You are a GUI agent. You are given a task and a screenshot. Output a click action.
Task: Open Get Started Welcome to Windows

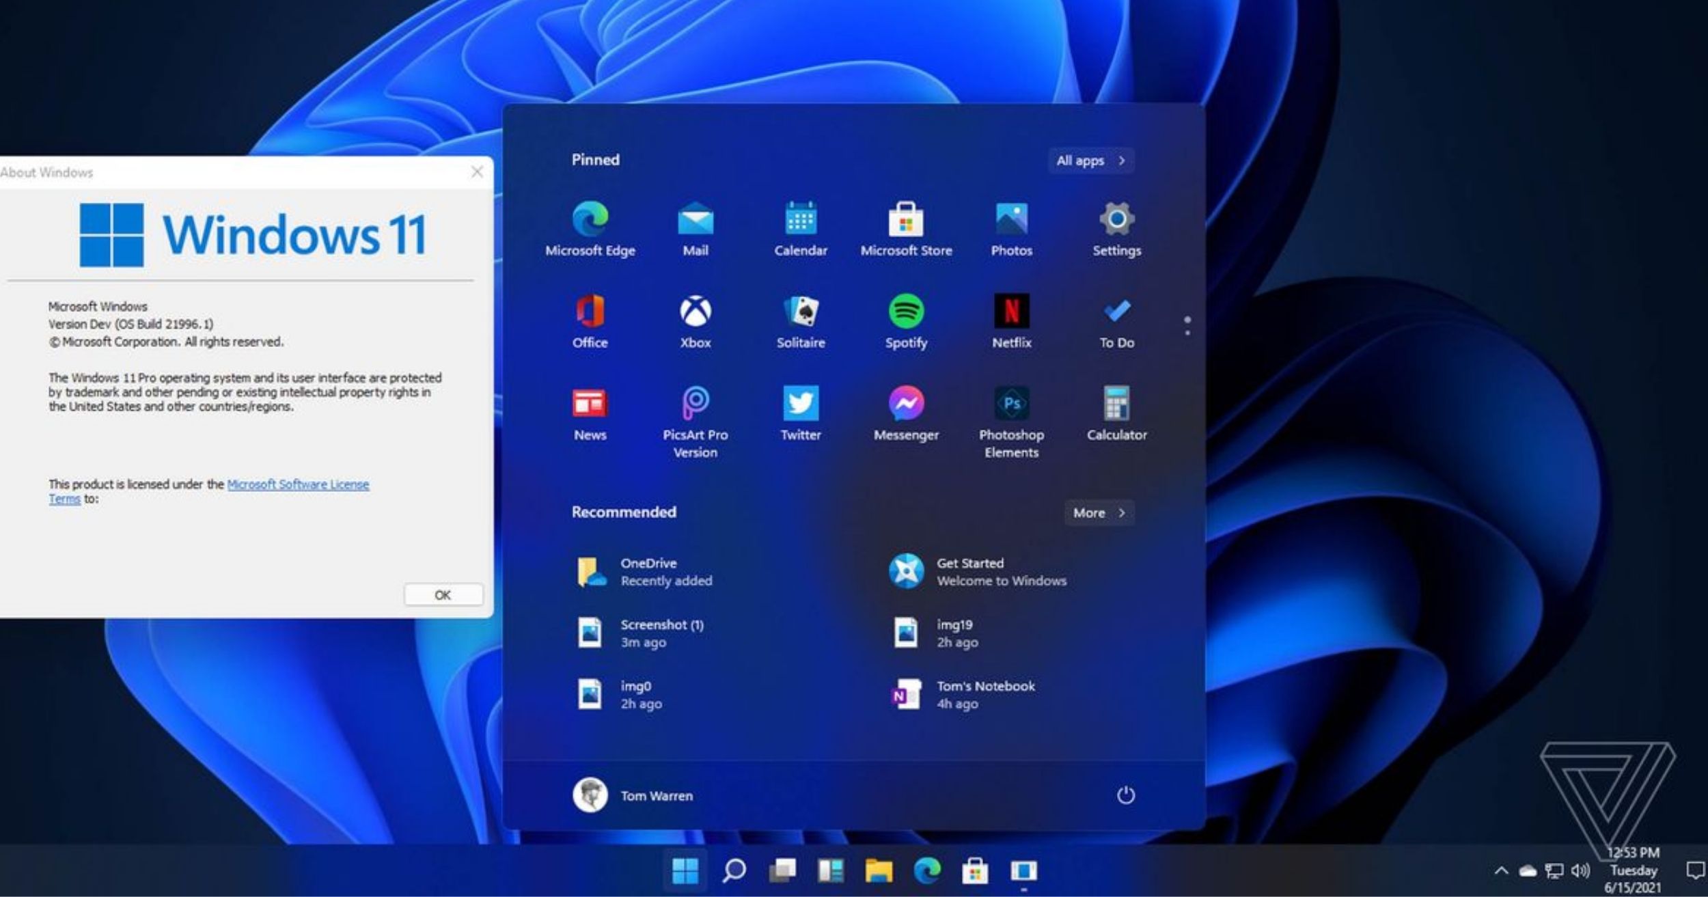(978, 572)
